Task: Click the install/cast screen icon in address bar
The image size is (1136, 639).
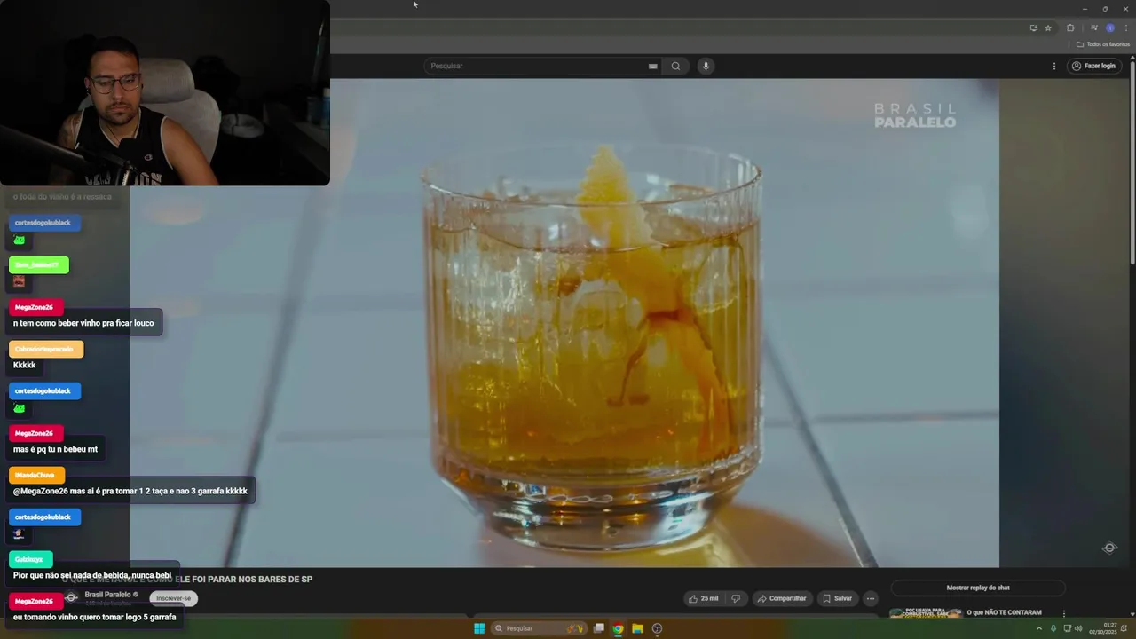Action: pos(1033,28)
